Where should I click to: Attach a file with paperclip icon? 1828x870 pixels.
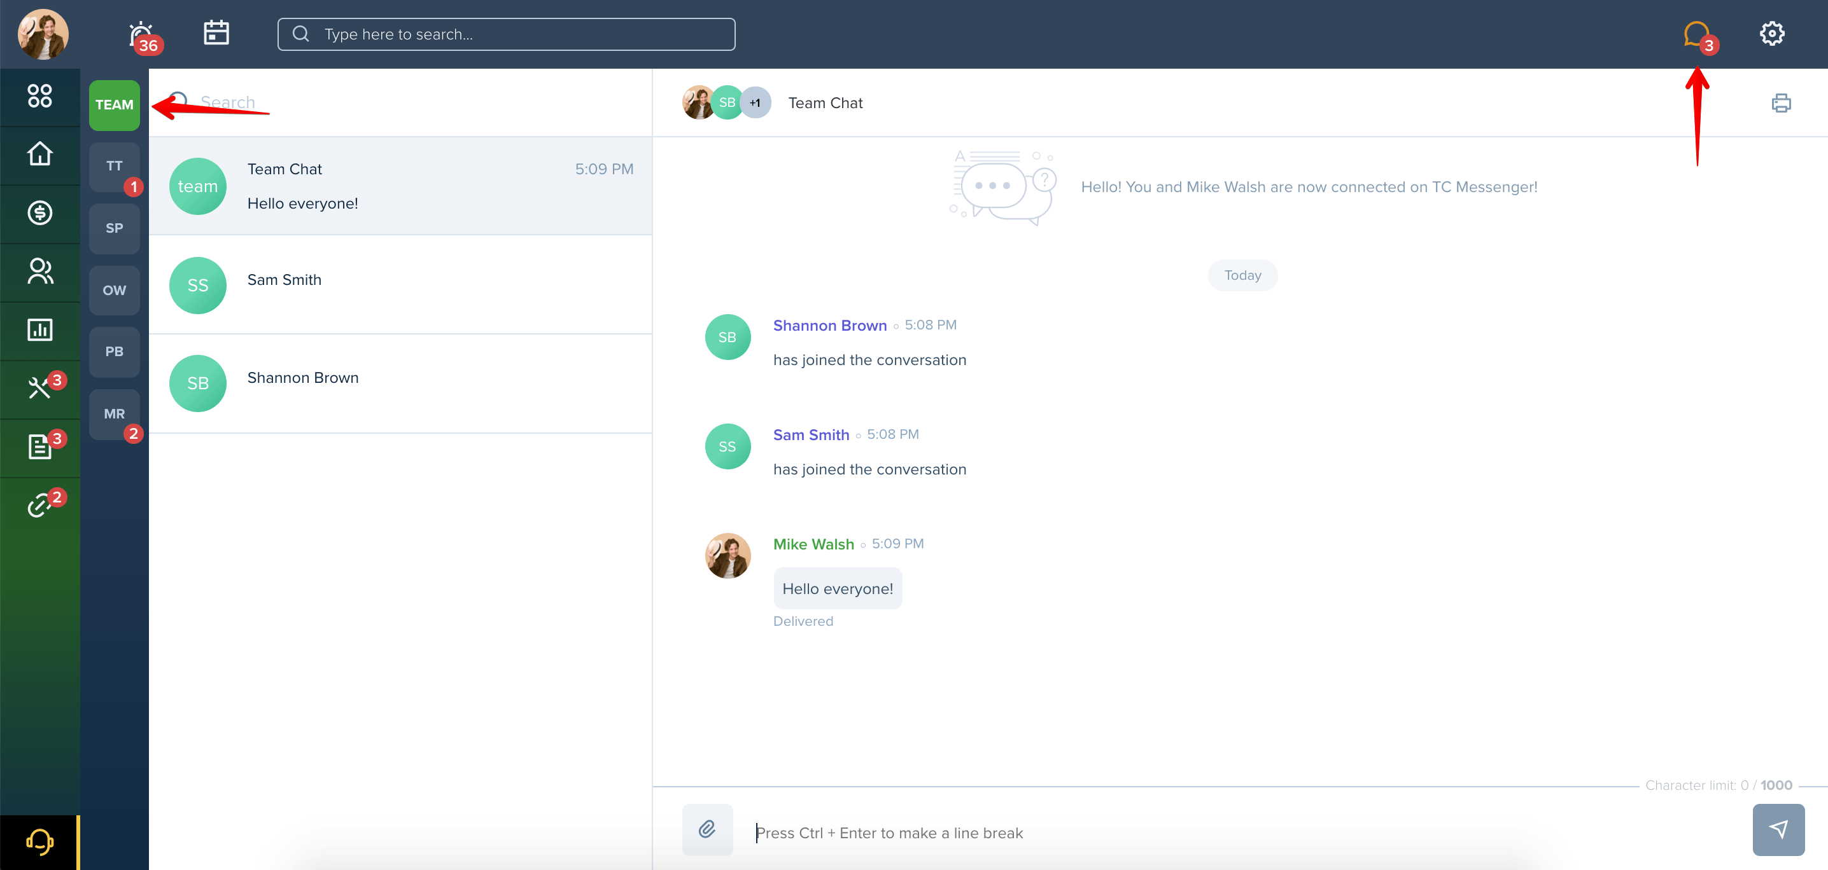[x=707, y=829]
